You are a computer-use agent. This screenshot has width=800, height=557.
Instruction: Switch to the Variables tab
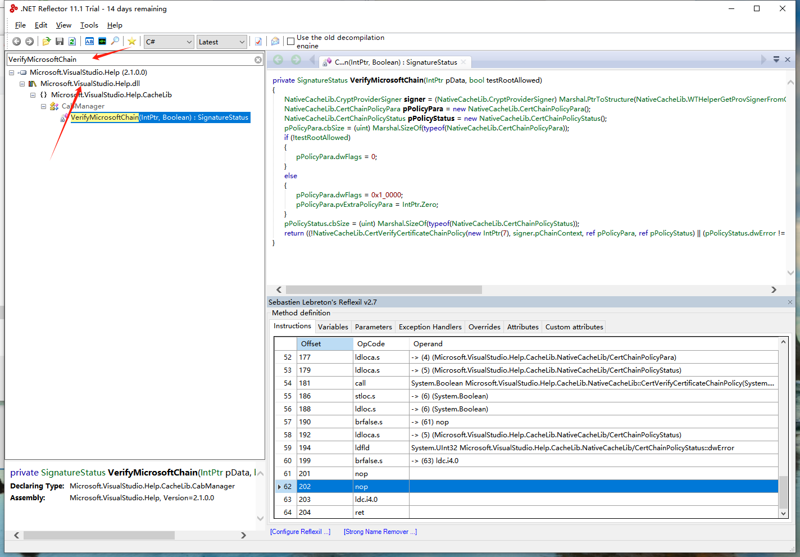pyautogui.click(x=333, y=327)
